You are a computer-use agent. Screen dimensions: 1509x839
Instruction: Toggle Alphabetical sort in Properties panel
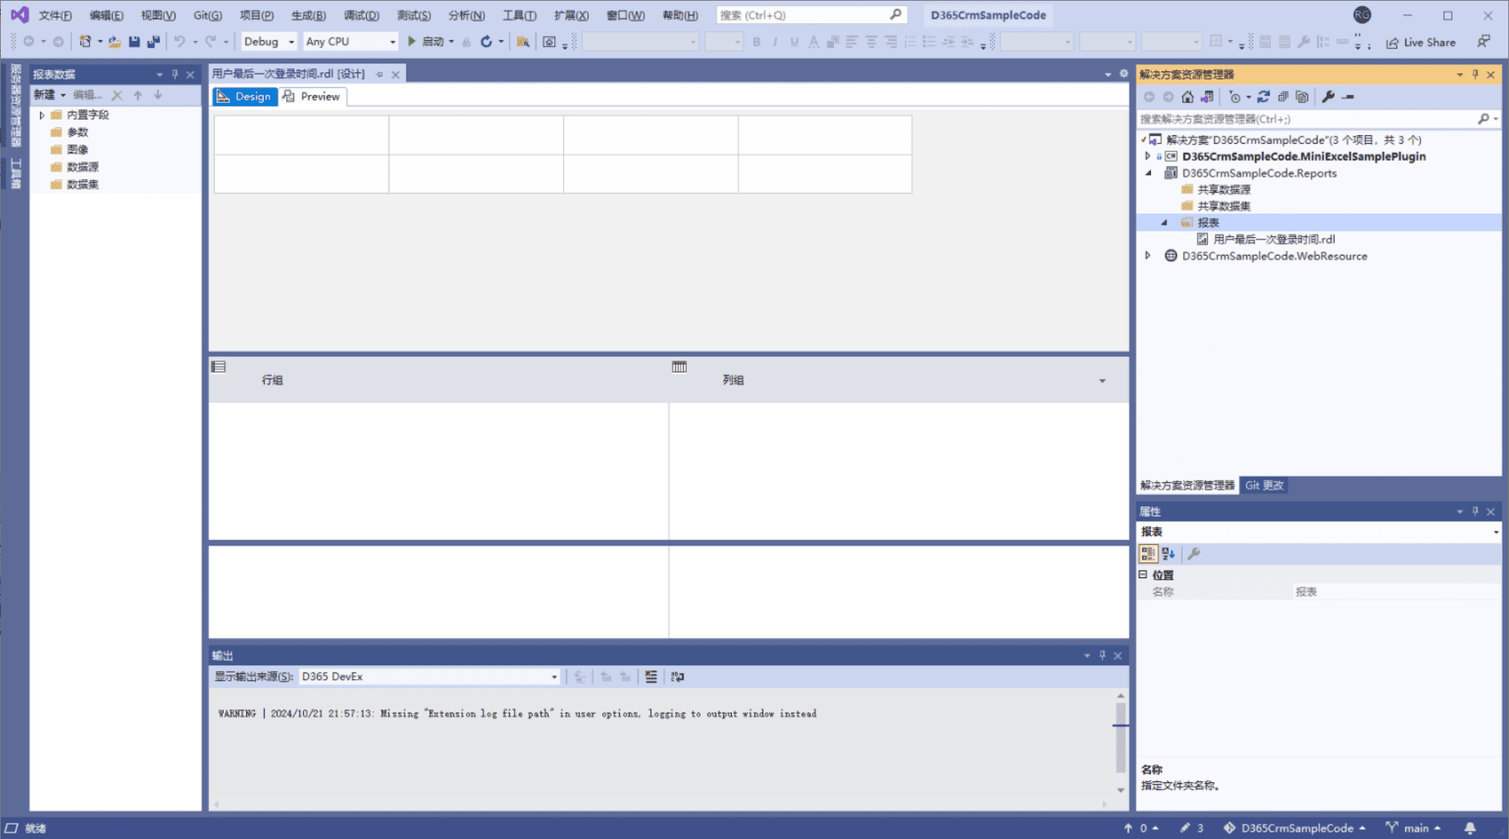coord(1168,554)
